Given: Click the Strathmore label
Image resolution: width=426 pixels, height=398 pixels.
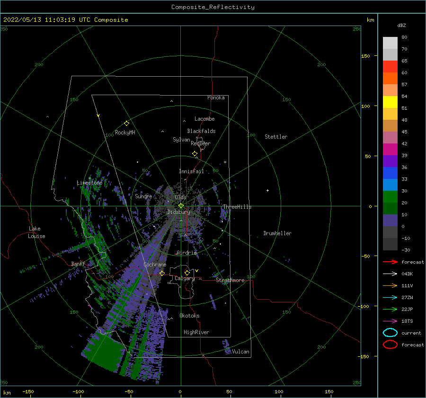Looking at the screenshot, I should tap(230, 280).
